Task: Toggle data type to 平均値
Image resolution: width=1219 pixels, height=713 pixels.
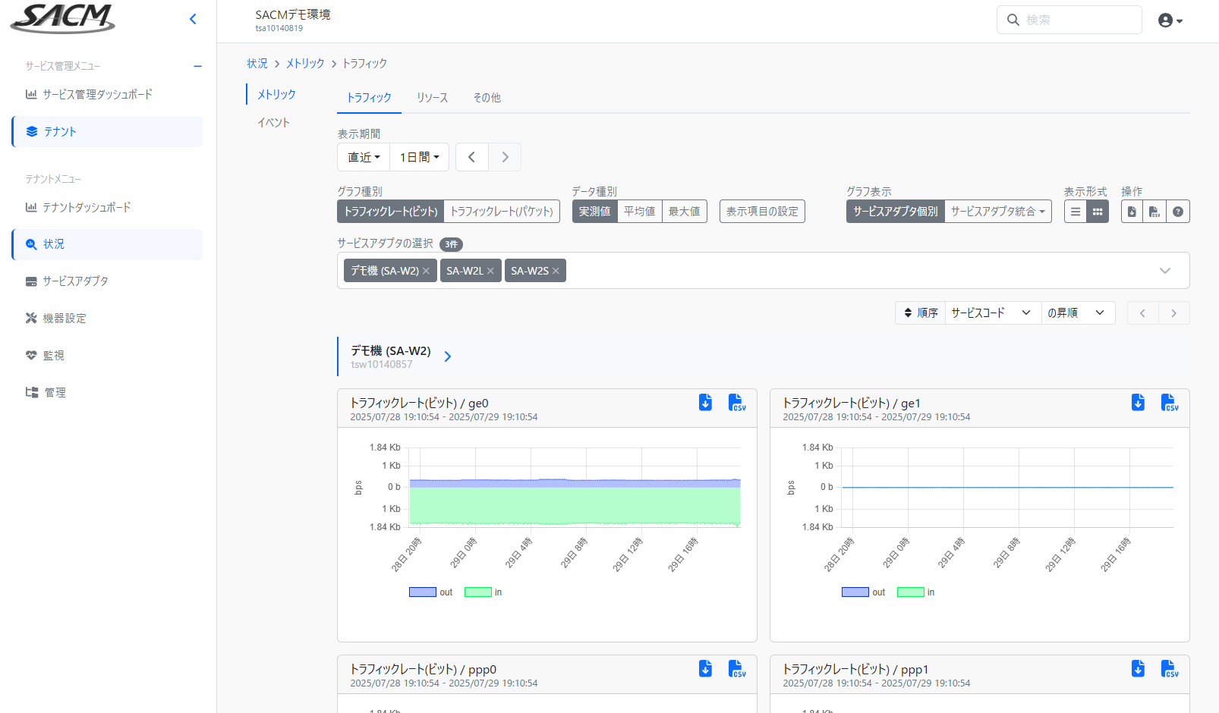Action: tap(639, 212)
